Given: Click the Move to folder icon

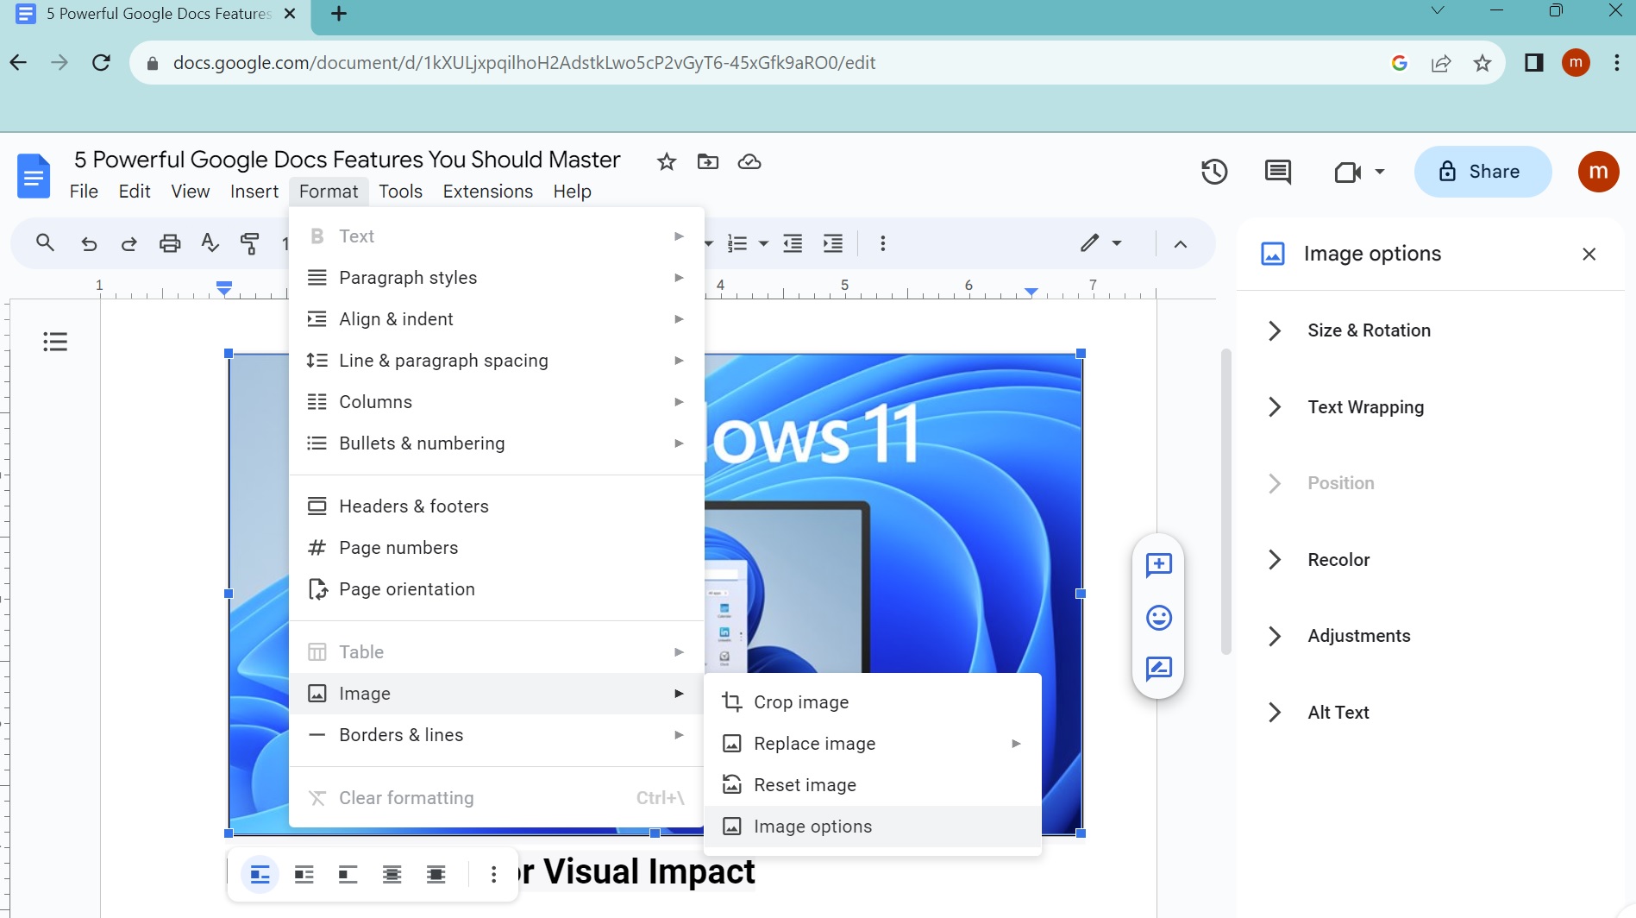Looking at the screenshot, I should [708, 161].
